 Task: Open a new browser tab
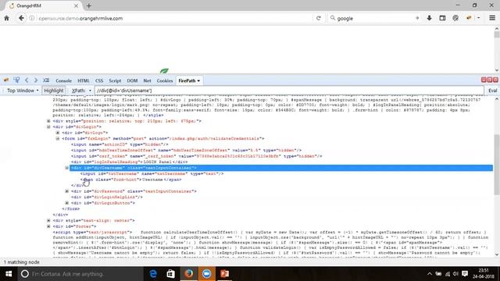tap(88, 5)
